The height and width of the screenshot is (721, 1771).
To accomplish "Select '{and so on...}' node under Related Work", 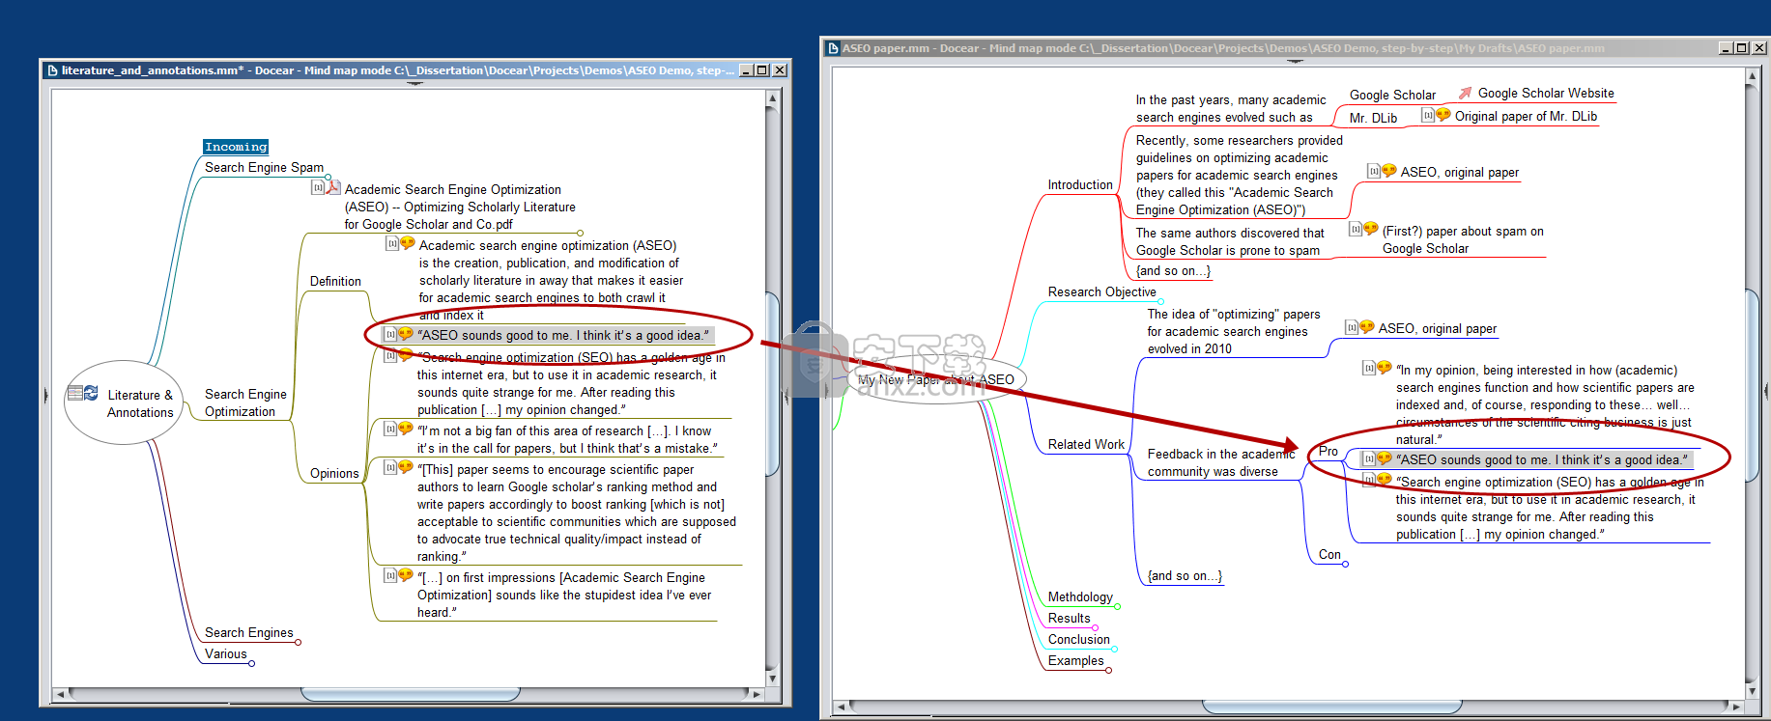I will tap(1185, 575).
